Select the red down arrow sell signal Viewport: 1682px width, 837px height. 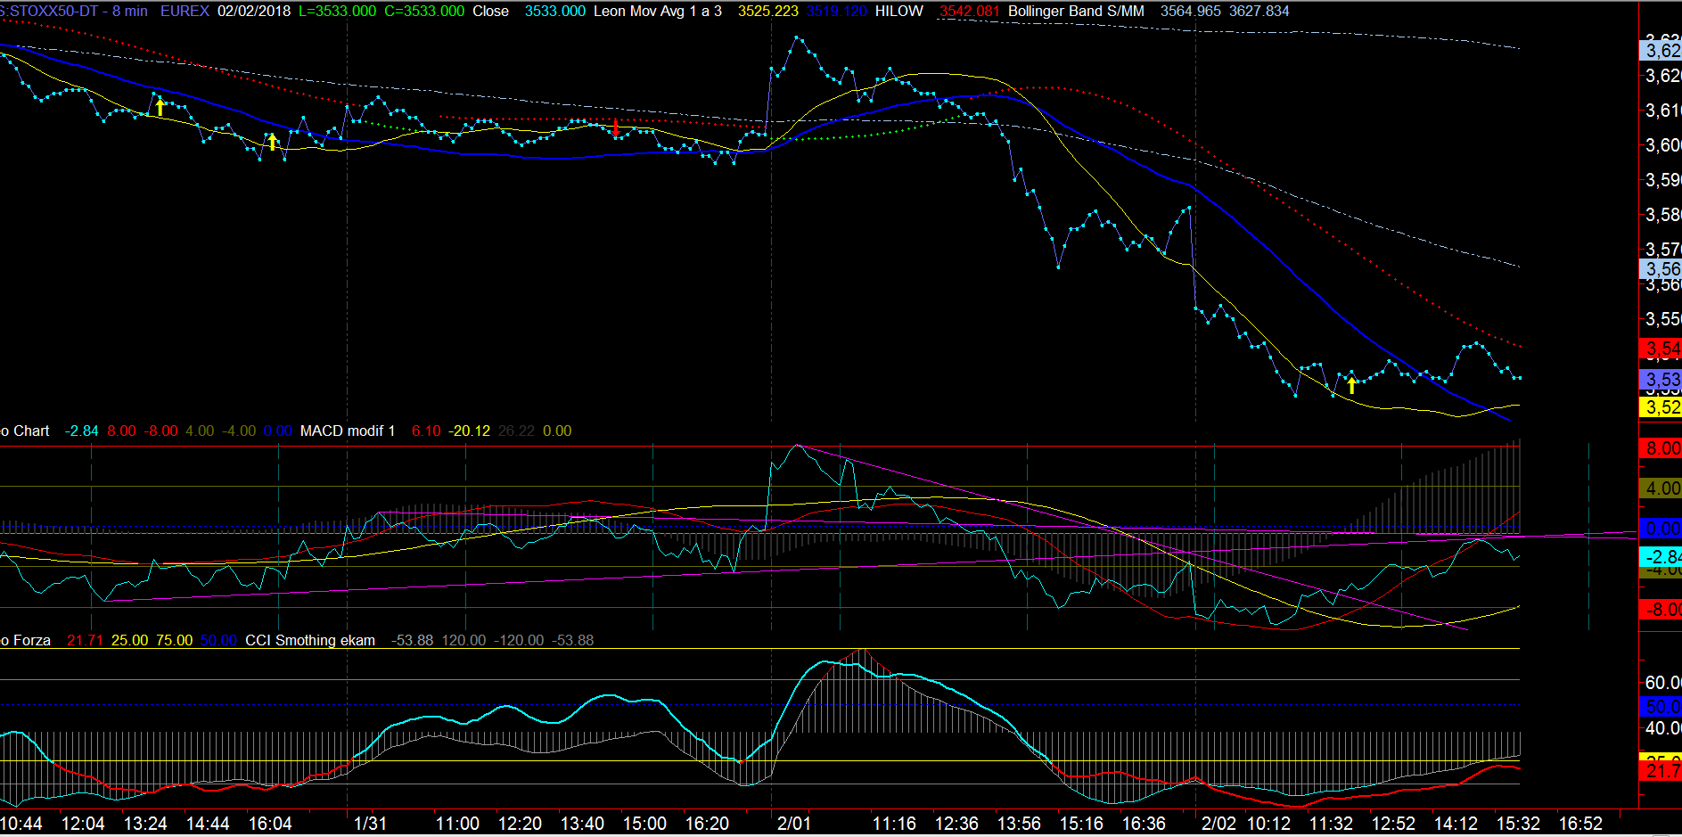coord(616,127)
